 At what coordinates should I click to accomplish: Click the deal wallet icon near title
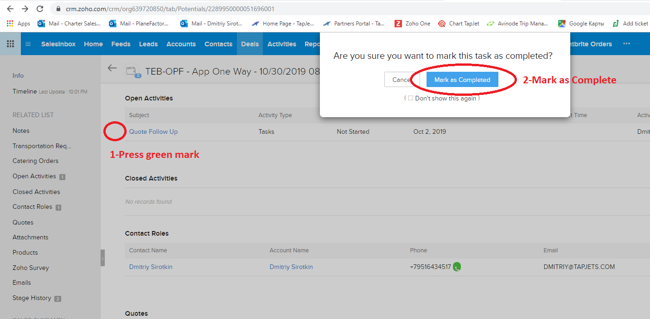(132, 71)
